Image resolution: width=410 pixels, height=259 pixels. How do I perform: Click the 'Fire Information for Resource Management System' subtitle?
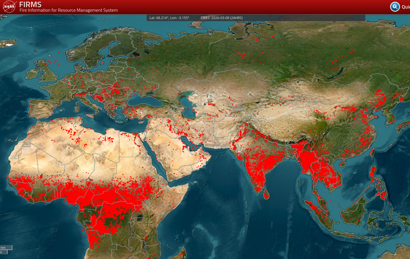coord(69,10)
